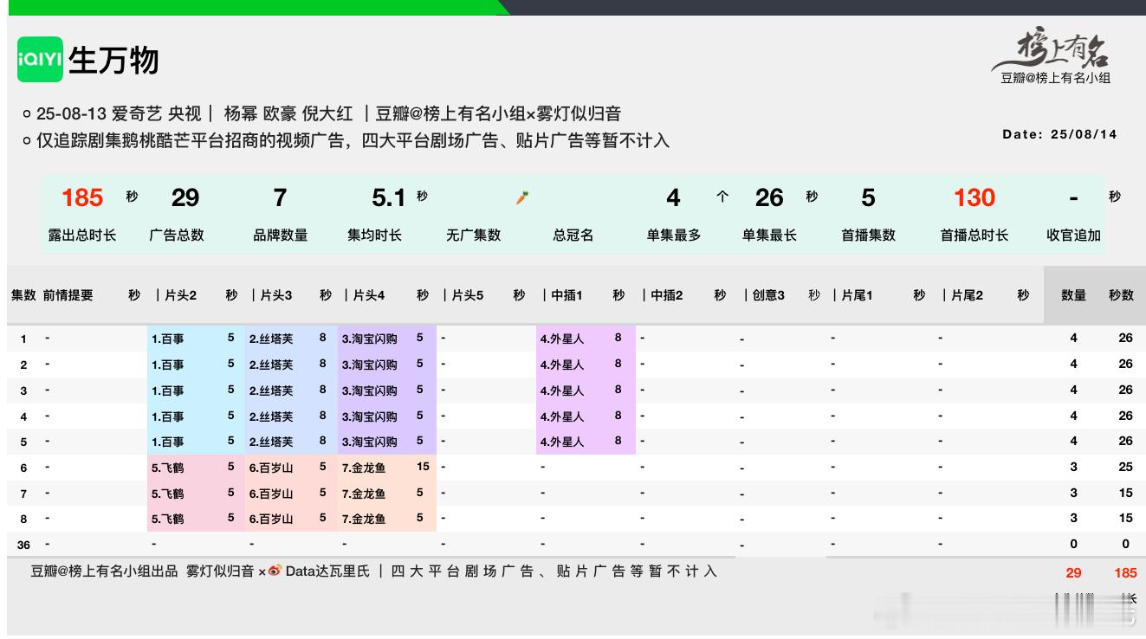Click episode number 36 in 集数 column
The width and height of the screenshot is (1146, 639).
click(24, 545)
